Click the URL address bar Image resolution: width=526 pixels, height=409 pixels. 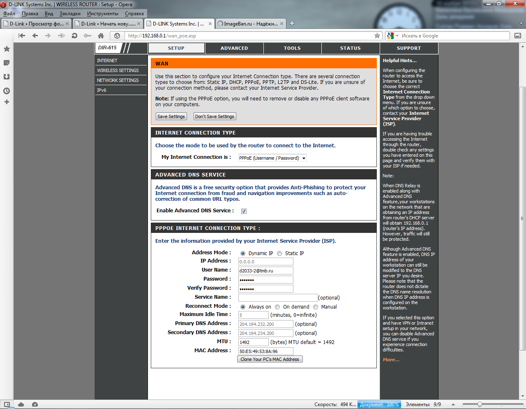[249, 36]
